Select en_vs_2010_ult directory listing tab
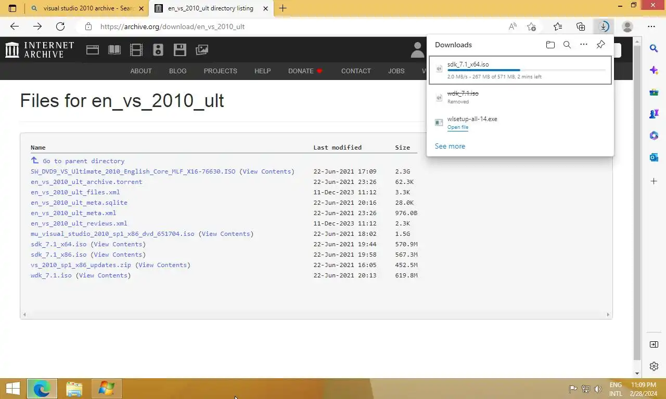This screenshot has height=399, width=666. point(211,8)
